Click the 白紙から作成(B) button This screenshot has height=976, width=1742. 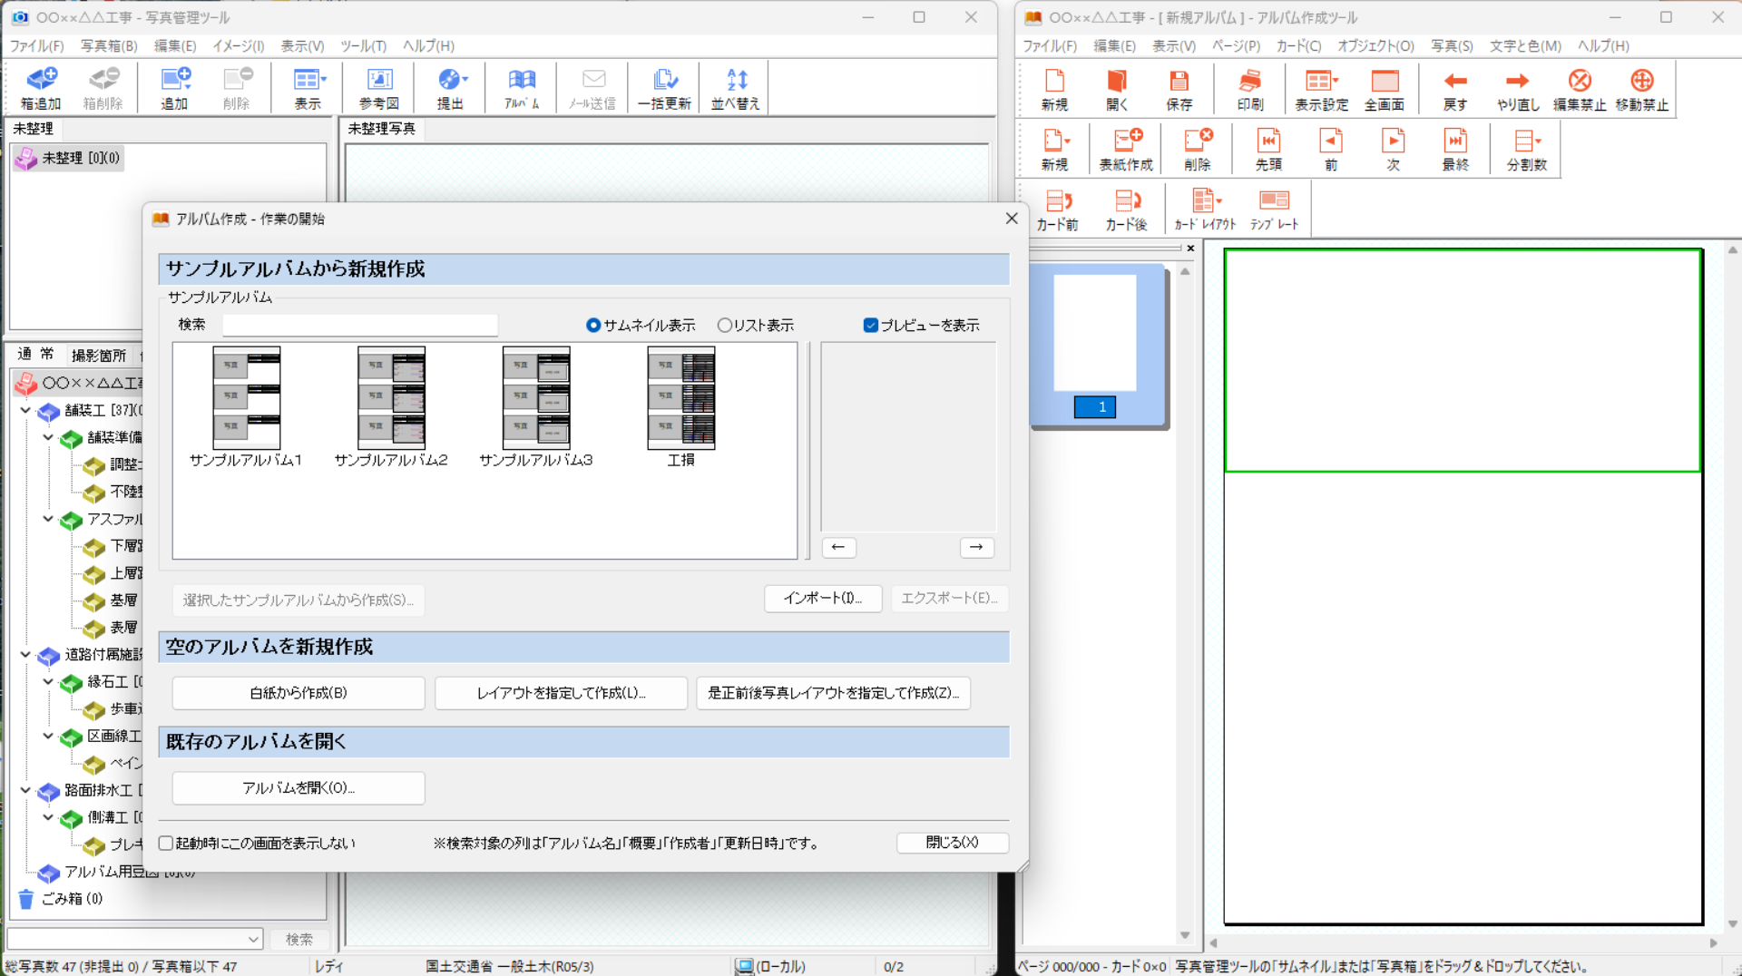[298, 692]
